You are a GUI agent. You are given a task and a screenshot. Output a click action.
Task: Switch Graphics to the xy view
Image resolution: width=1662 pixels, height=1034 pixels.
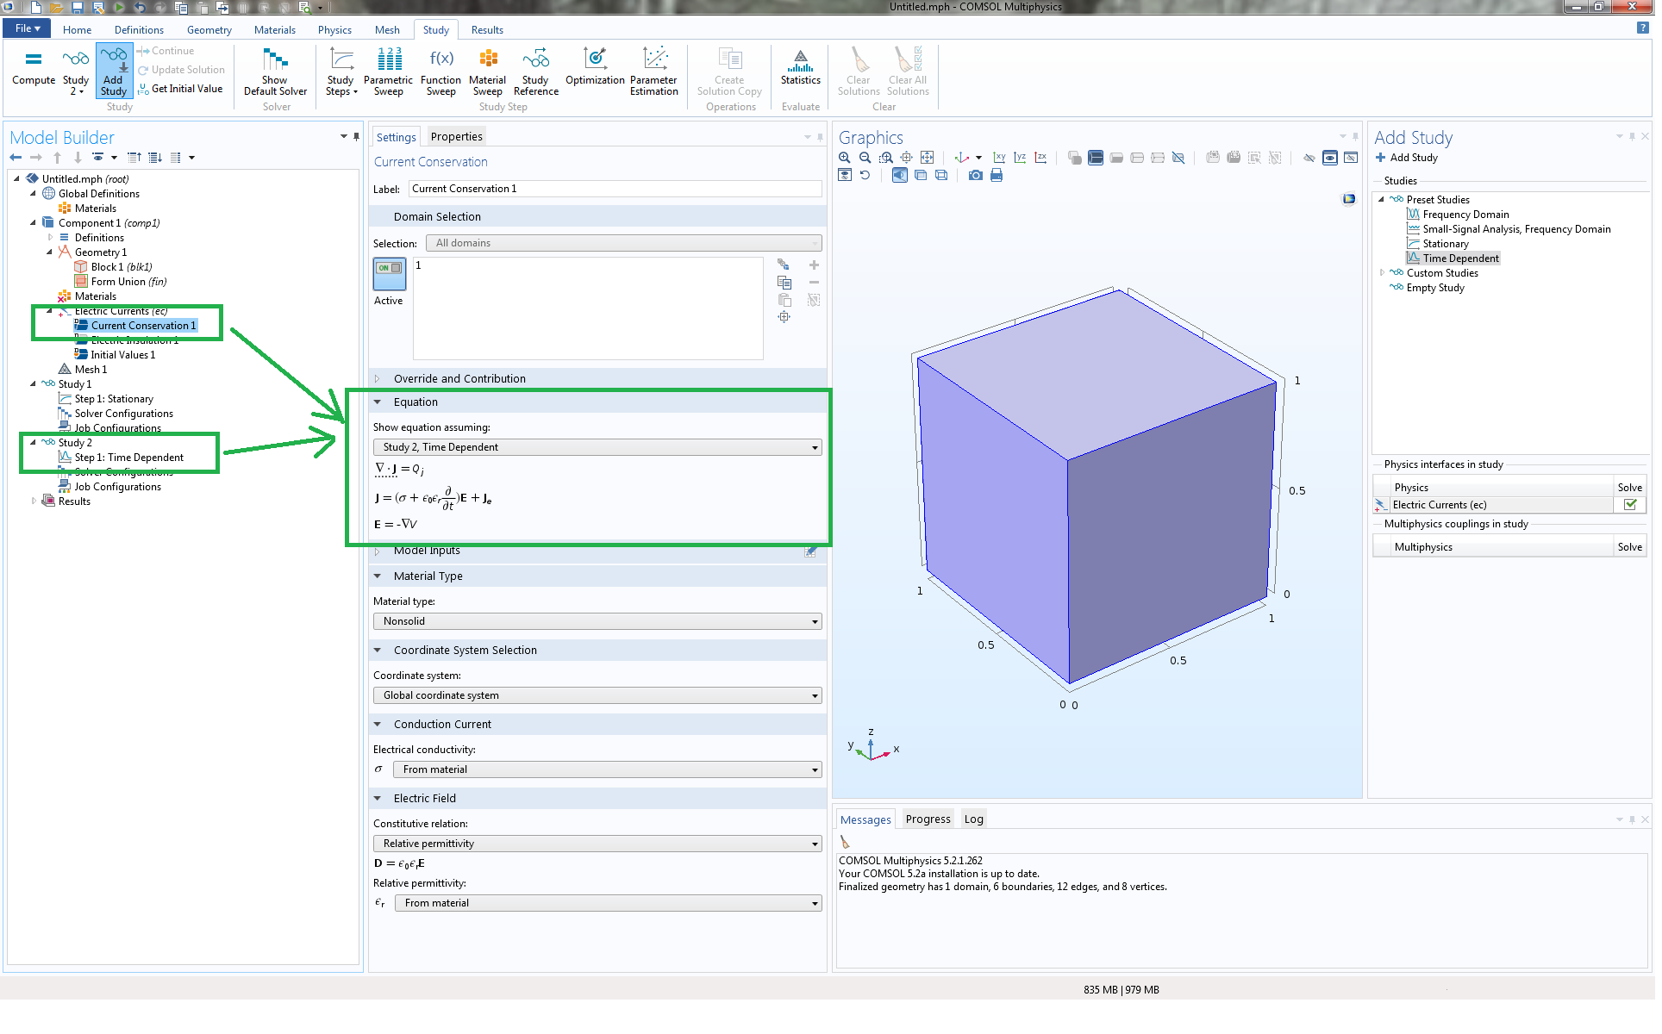pyautogui.click(x=999, y=158)
